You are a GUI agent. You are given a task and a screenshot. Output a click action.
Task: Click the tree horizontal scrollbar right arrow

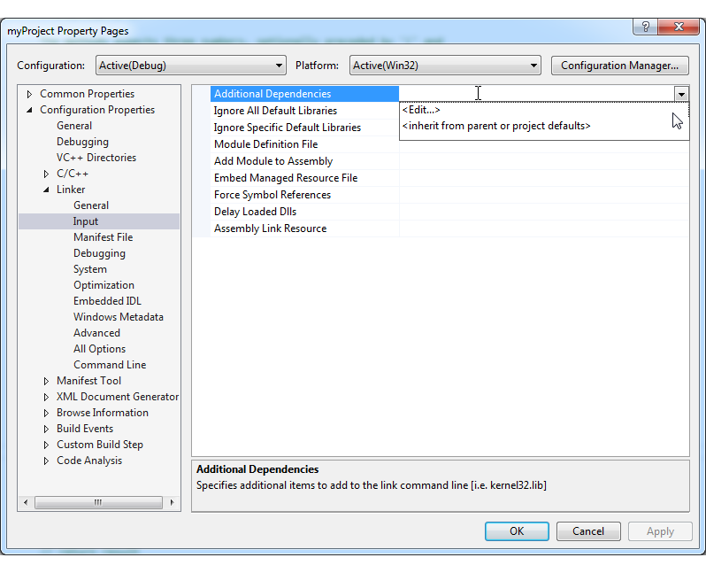(172, 502)
